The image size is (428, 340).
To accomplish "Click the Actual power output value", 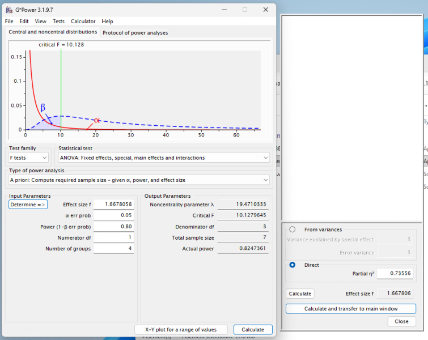I will coord(243,248).
